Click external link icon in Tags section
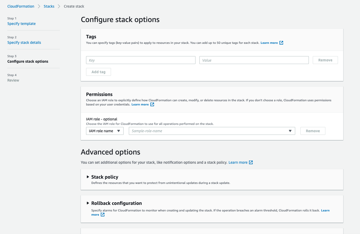Viewport: 360px width, 234px height. [x=281, y=43]
